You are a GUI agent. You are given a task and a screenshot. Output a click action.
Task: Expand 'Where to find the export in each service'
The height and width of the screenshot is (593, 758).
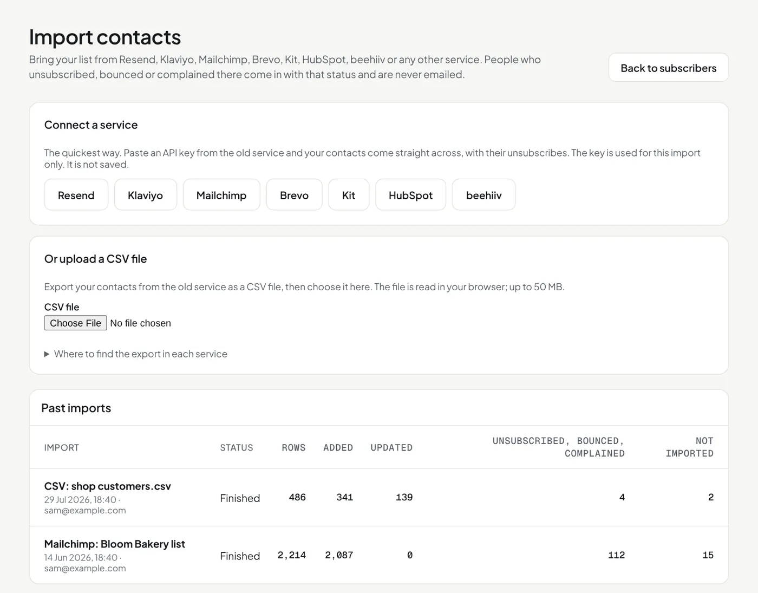[x=136, y=354]
